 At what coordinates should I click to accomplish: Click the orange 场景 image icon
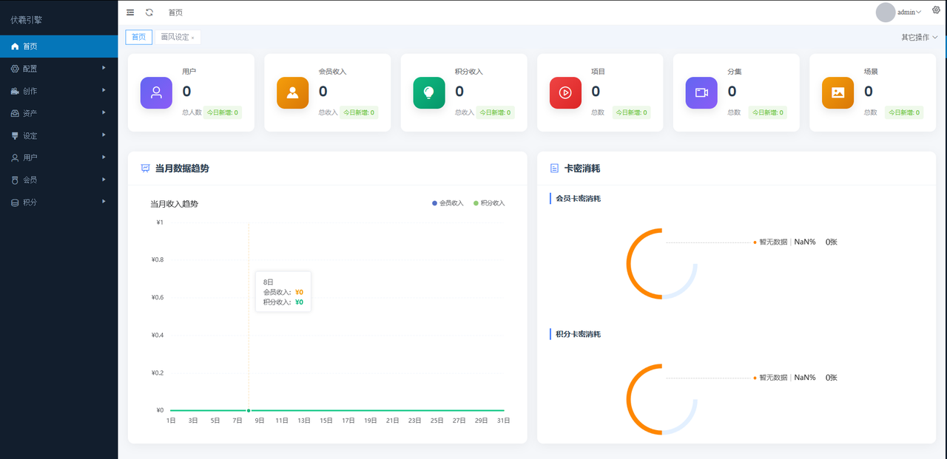[838, 93]
